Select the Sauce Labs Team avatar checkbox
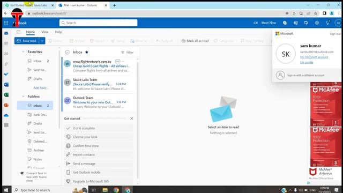 tap(68, 83)
